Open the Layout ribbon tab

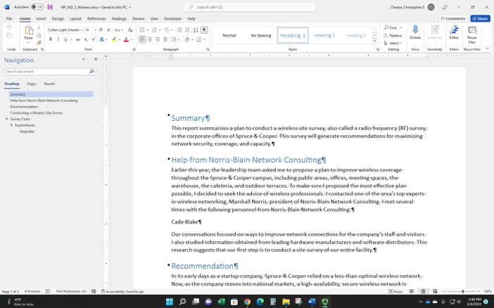(75, 18)
